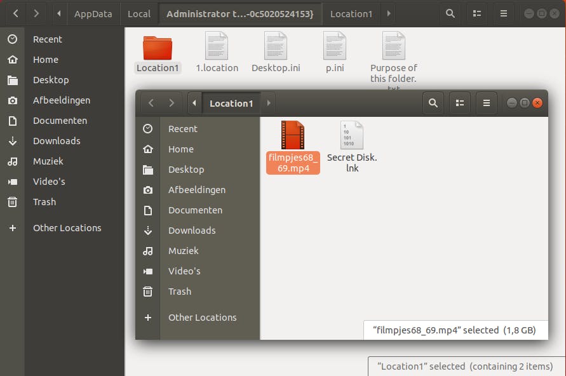This screenshot has height=376, width=566.
Task: Close the front Location1 window
Action: pos(537,103)
